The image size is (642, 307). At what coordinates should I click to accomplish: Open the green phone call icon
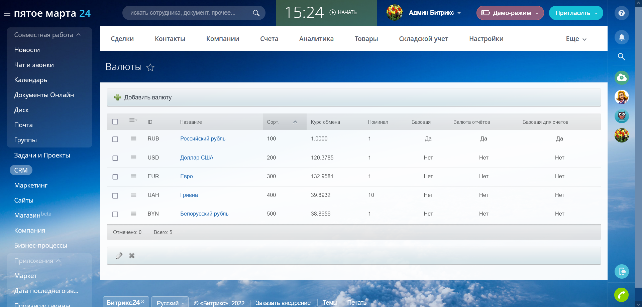click(x=621, y=295)
